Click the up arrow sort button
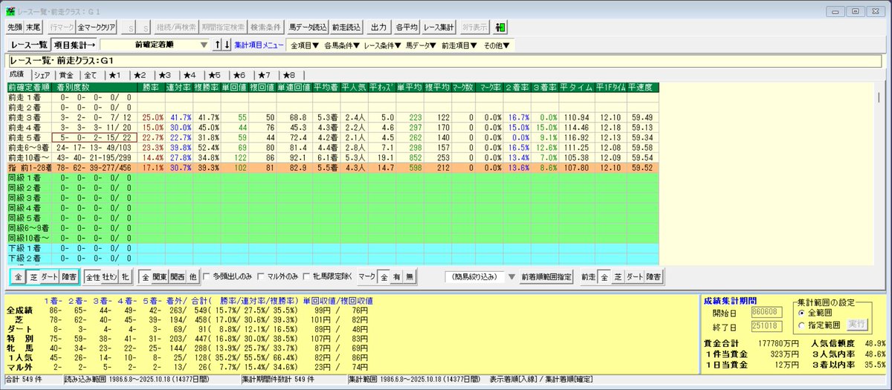Screen dimensions: 892x390 (218, 45)
